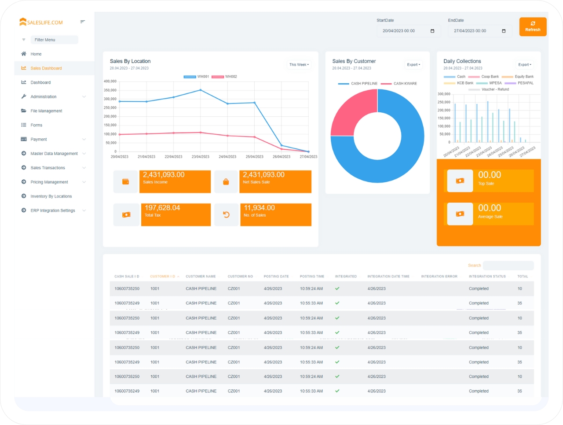This screenshot has height=425, width=563.
Task: Open Sales Dashboard menu item
Action: (55, 68)
